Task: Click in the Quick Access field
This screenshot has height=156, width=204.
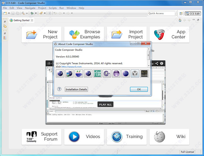Action: pyautogui.click(x=161, y=13)
